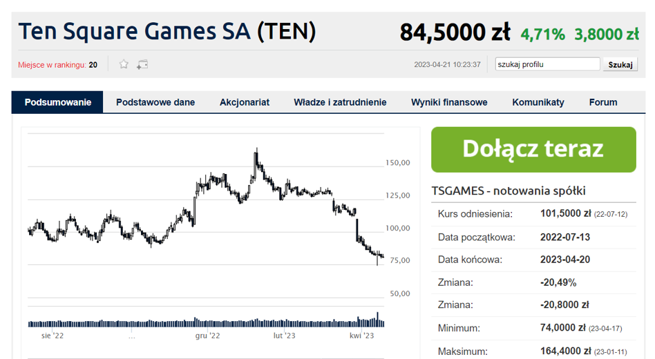Open the Podsumowanie tab
The width and height of the screenshot is (655, 359).
(57, 102)
